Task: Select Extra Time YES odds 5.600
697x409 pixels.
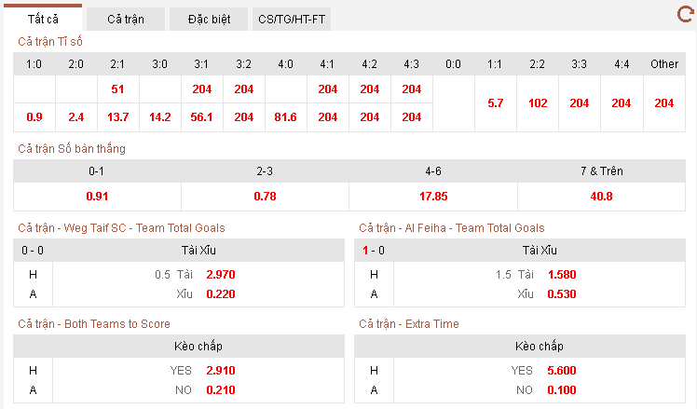Action: point(562,371)
